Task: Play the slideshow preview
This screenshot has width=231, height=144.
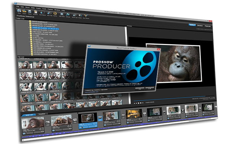Action: coord(139,103)
